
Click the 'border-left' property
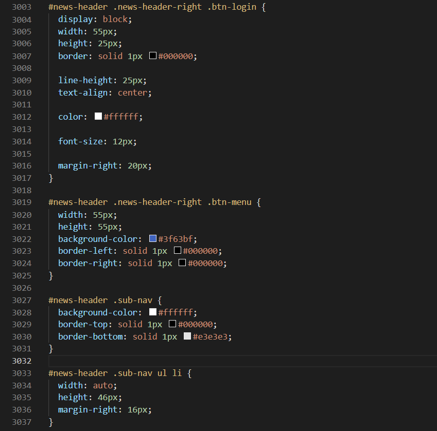pyautogui.click(x=85, y=251)
